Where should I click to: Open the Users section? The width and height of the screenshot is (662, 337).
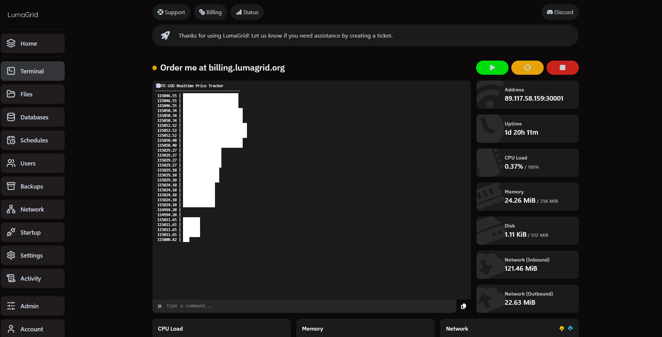(33, 163)
